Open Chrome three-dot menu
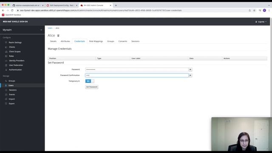Viewport: 272px width, 153px height. coord(269,10)
